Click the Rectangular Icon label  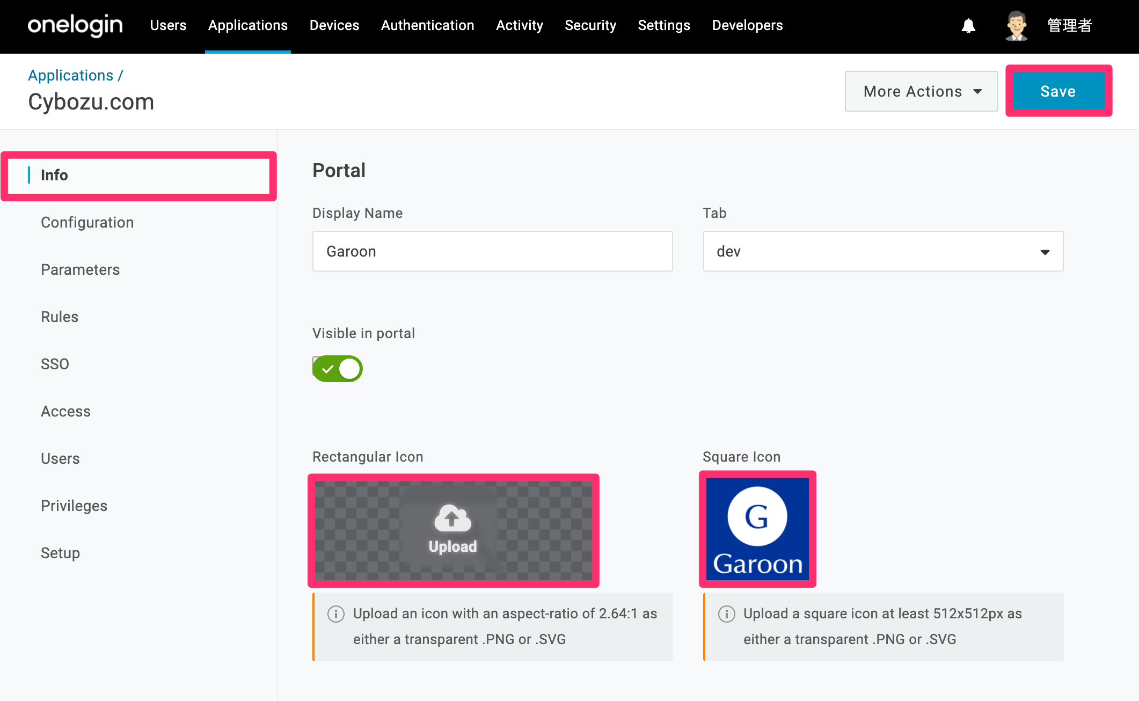point(368,457)
